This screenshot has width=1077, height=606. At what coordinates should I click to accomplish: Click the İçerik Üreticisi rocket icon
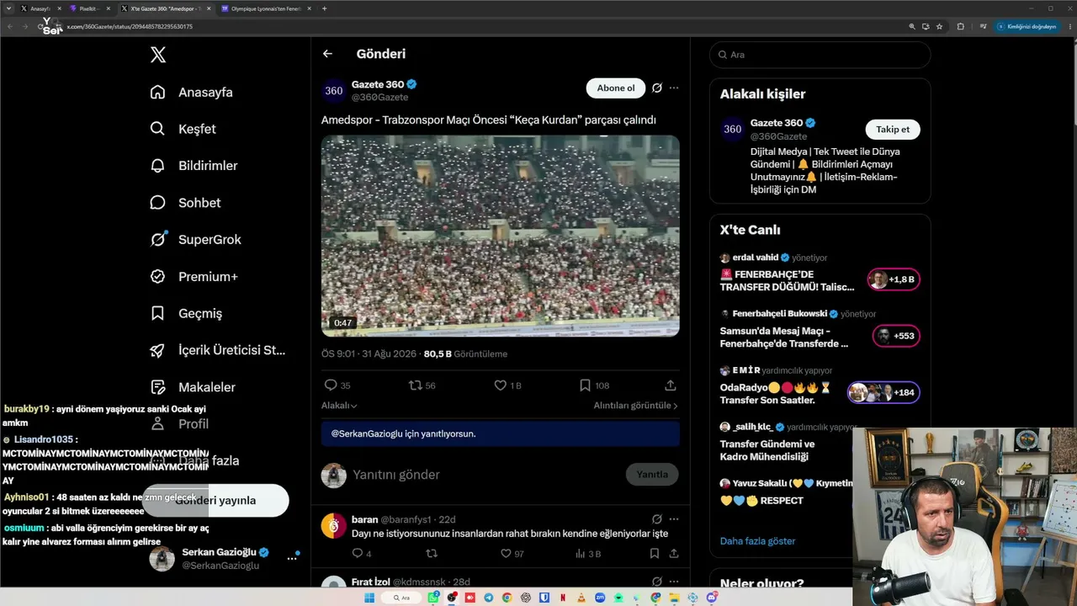157,350
